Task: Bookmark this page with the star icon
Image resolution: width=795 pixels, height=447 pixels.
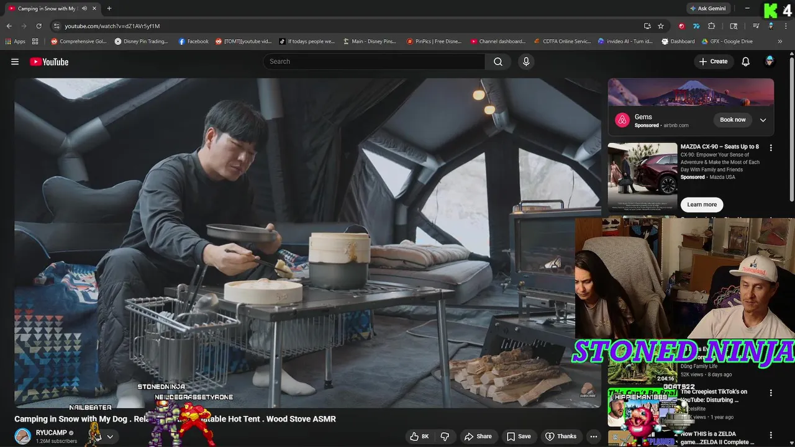Action: tap(661, 26)
